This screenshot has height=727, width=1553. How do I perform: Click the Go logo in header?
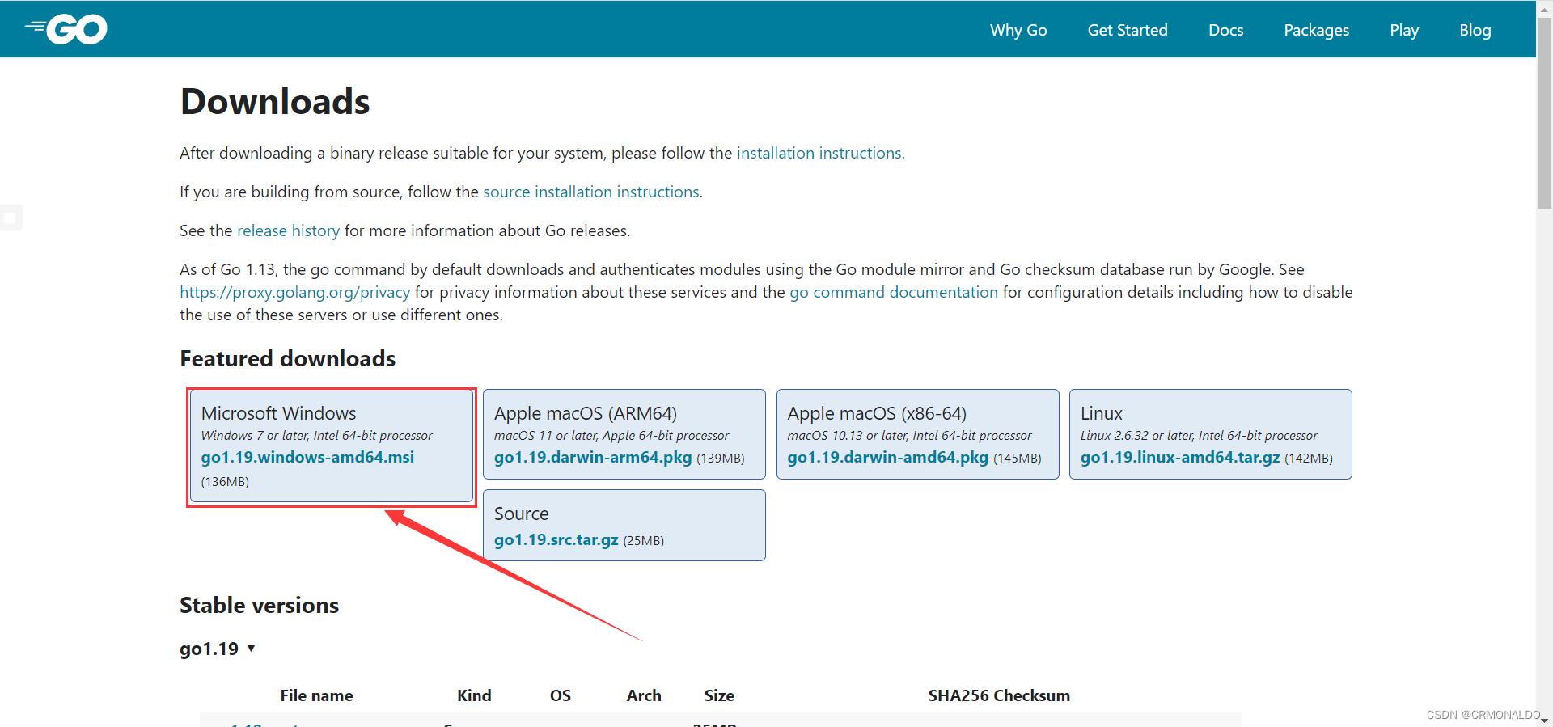pos(66,29)
